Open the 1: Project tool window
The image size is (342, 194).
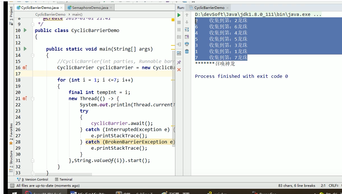coord(11,16)
